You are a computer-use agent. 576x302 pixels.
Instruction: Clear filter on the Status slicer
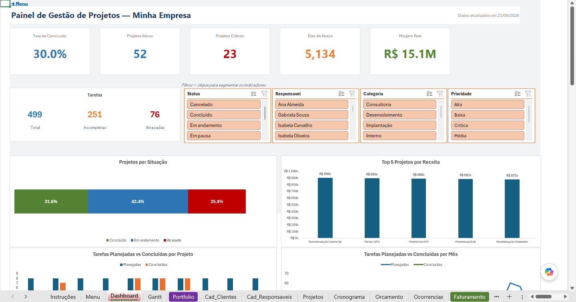click(x=264, y=94)
